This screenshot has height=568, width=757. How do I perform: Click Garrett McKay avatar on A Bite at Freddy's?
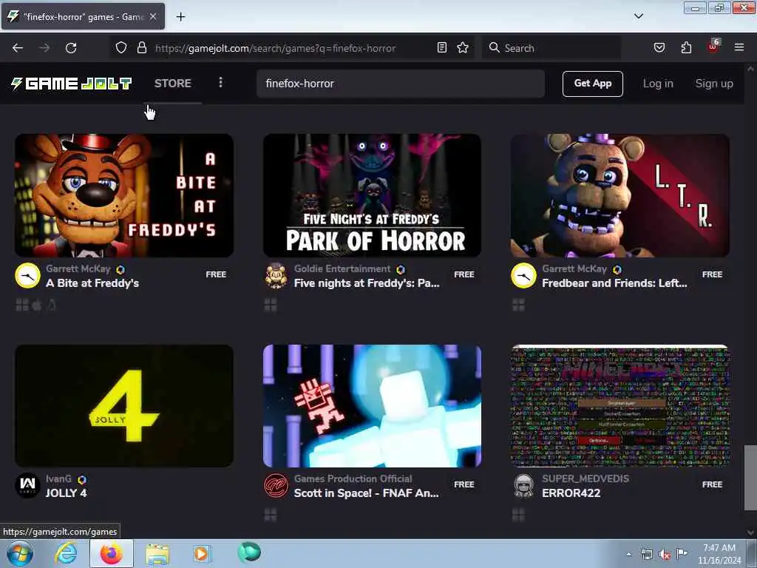(27, 276)
